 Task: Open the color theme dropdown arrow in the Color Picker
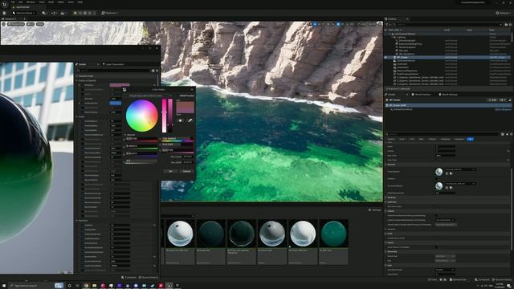(x=171, y=96)
